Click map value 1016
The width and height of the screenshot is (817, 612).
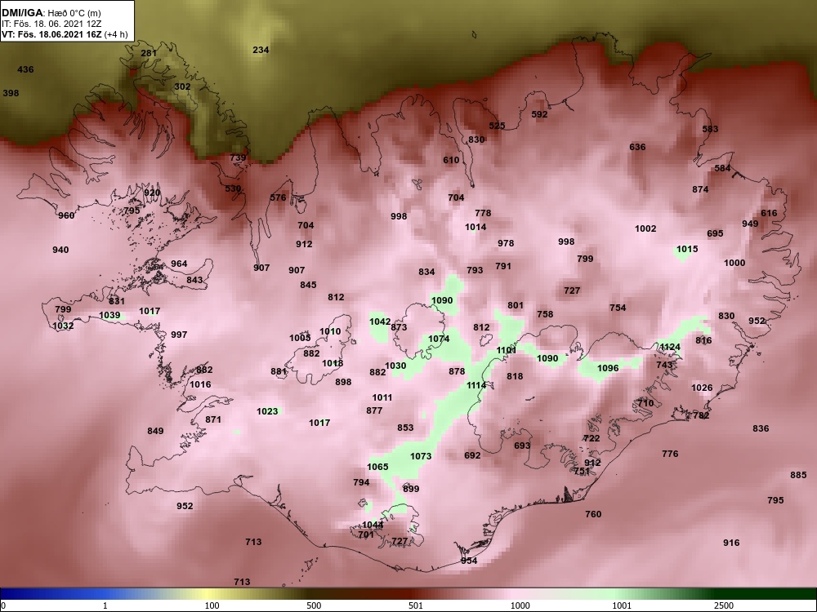coord(201,384)
